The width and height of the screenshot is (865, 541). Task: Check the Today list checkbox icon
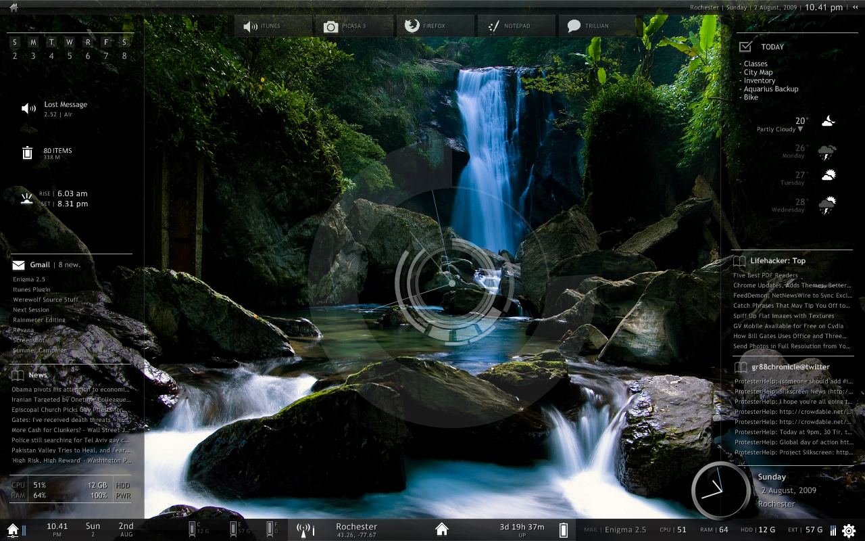pos(746,47)
